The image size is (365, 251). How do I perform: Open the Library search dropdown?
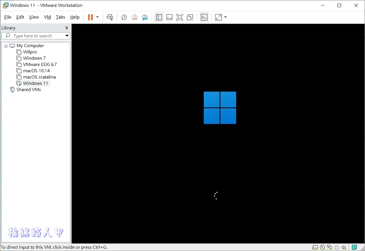[67, 36]
